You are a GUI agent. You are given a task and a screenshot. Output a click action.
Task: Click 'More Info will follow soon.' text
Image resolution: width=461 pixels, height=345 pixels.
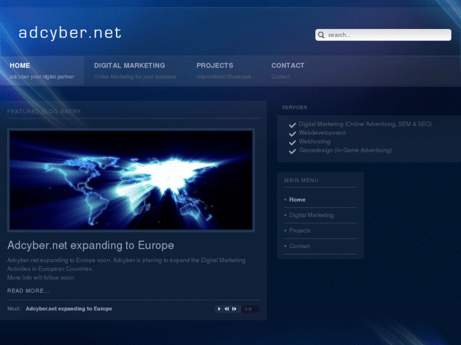[x=41, y=278]
